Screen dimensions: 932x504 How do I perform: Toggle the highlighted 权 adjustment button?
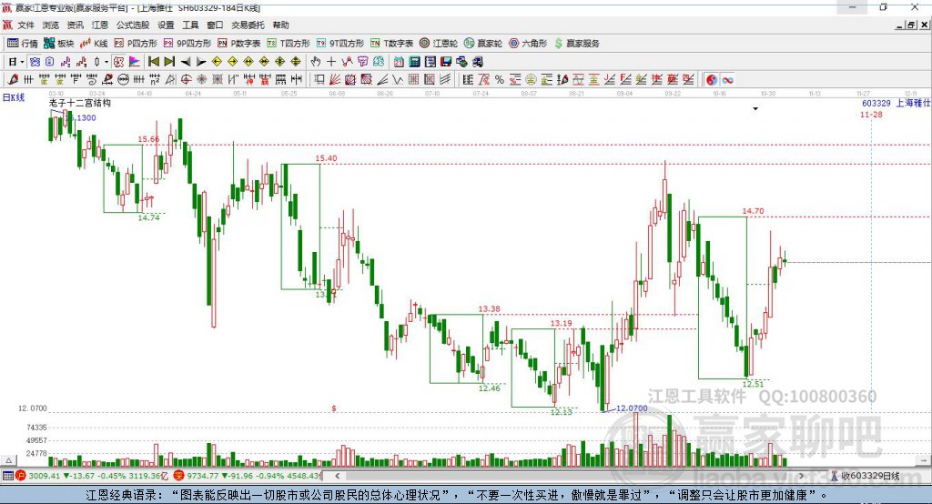click(119, 61)
